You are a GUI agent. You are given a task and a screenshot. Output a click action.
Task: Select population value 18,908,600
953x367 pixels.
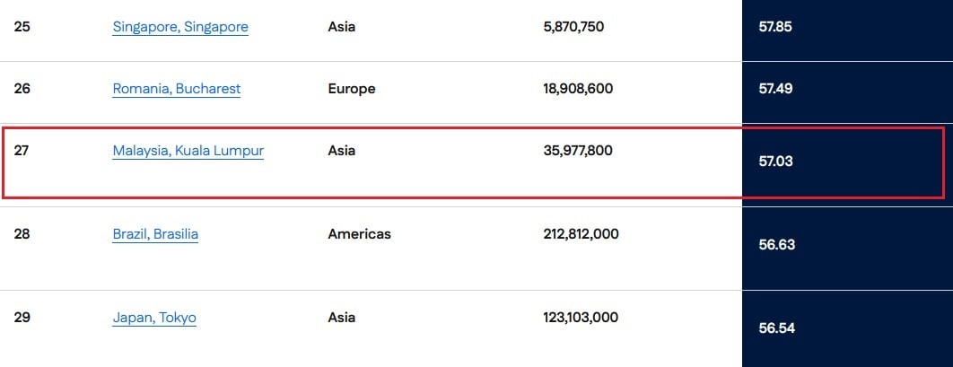[x=578, y=89]
